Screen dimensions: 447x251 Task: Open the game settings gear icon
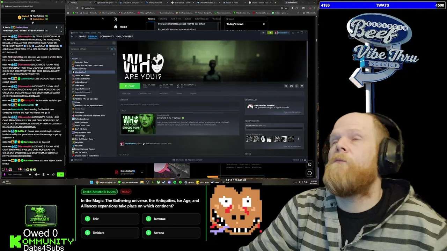[x=286, y=86]
